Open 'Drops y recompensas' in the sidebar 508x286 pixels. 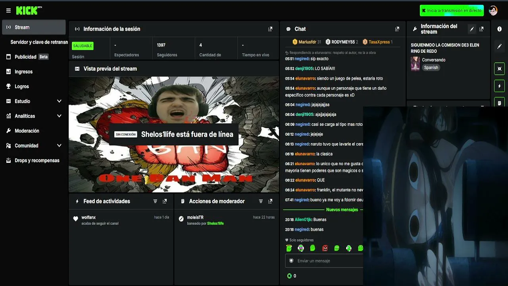37,160
